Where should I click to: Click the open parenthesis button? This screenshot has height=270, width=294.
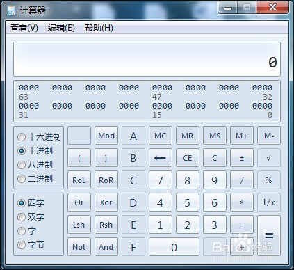[79, 158]
